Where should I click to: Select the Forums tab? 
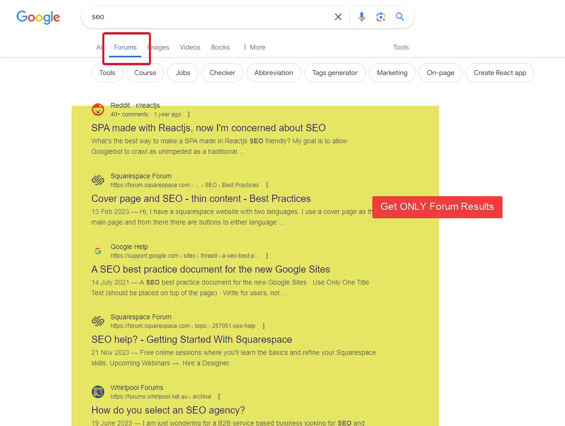click(125, 47)
